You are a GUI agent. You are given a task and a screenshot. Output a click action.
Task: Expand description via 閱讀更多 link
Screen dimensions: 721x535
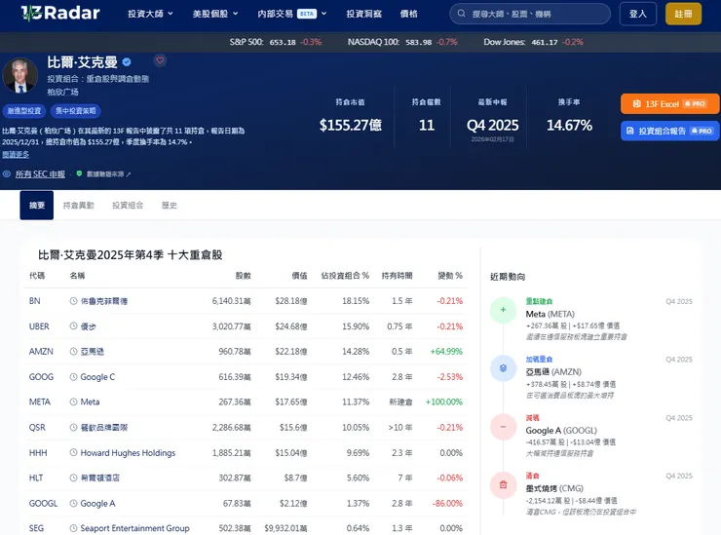click(16, 154)
